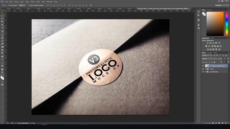Open the Filter menu

pos(38,1)
